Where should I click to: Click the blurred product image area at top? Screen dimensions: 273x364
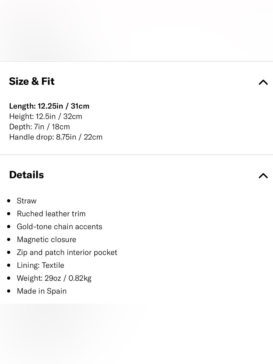click(x=136, y=30)
